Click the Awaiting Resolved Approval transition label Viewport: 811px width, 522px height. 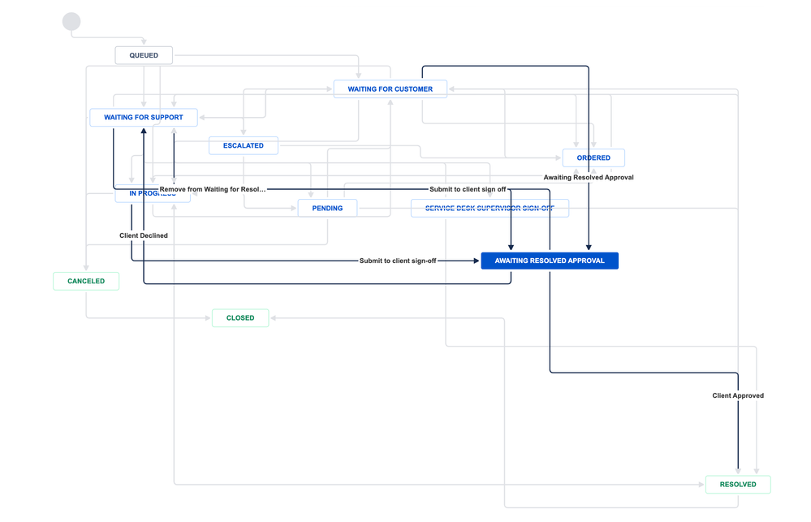tap(588, 178)
